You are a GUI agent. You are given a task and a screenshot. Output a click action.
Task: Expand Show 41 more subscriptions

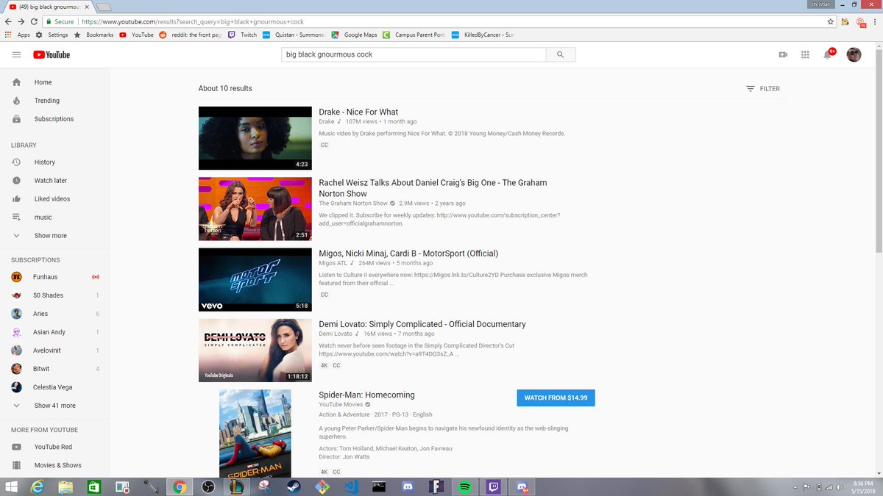click(x=55, y=406)
